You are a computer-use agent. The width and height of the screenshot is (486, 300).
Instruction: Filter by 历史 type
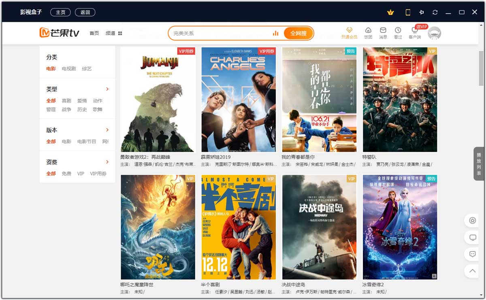point(82,109)
